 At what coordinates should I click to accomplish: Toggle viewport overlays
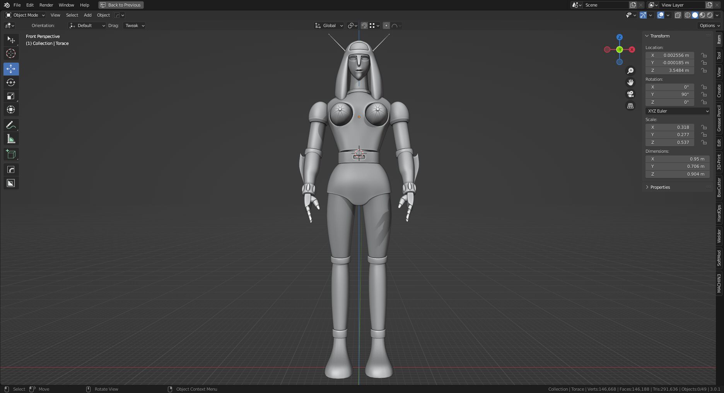[x=661, y=15]
